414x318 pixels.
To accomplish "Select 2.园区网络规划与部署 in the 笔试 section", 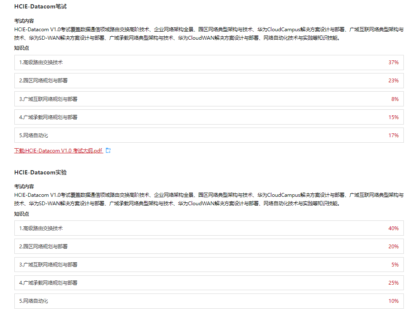I will pyautogui.click(x=209, y=81).
